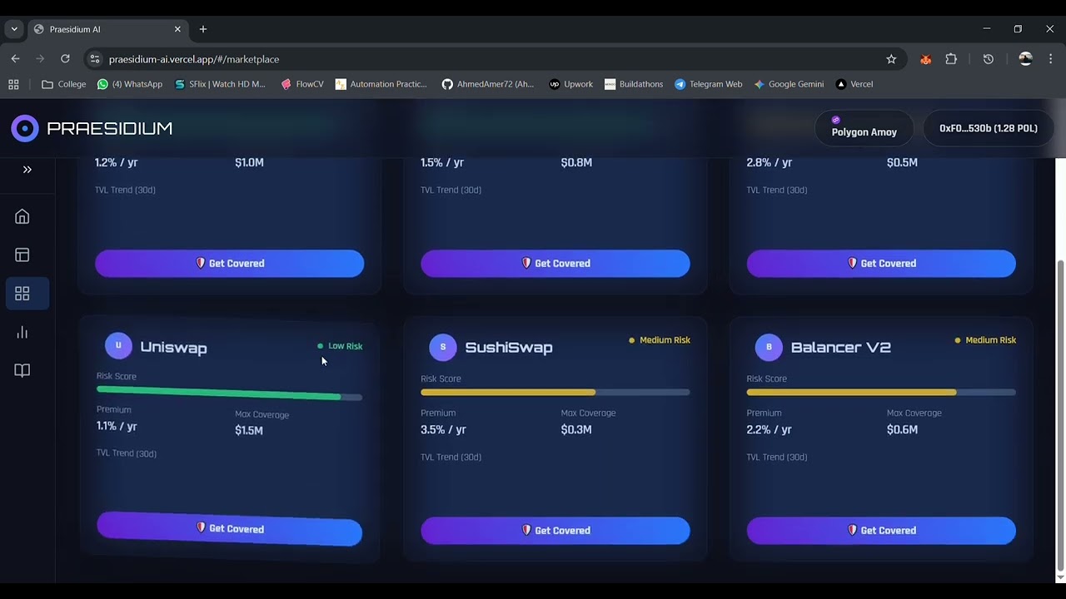
Task: Open the Automation Practice bookmark
Action: pyautogui.click(x=381, y=84)
